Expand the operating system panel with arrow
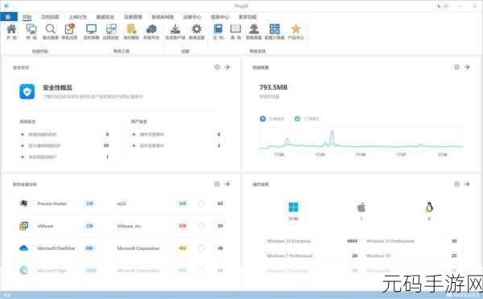The height and width of the screenshot is (299, 483). tap(467, 184)
